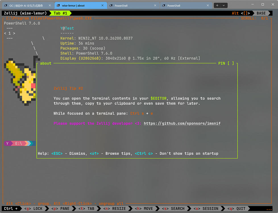Image resolution: width=278 pixels, height=213 pixels.
Task: Open the github sponsors imsnif link
Action: (x=182, y=123)
